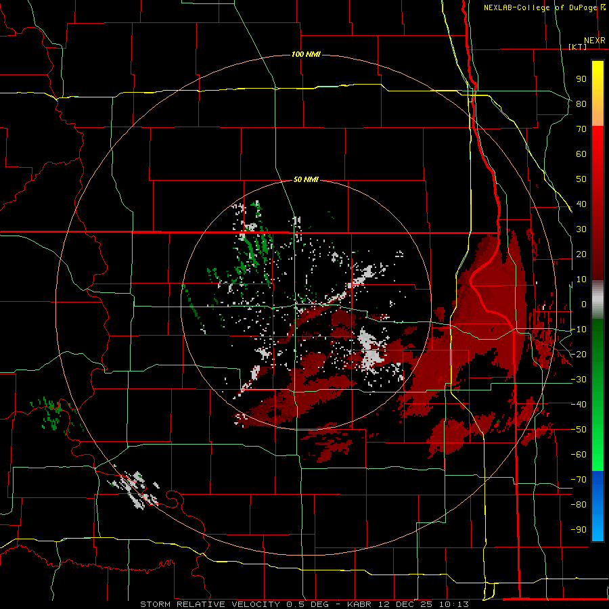The height and width of the screenshot is (609, 609).
Task: Click the 100 NMI range ring label
Action: [306, 54]
